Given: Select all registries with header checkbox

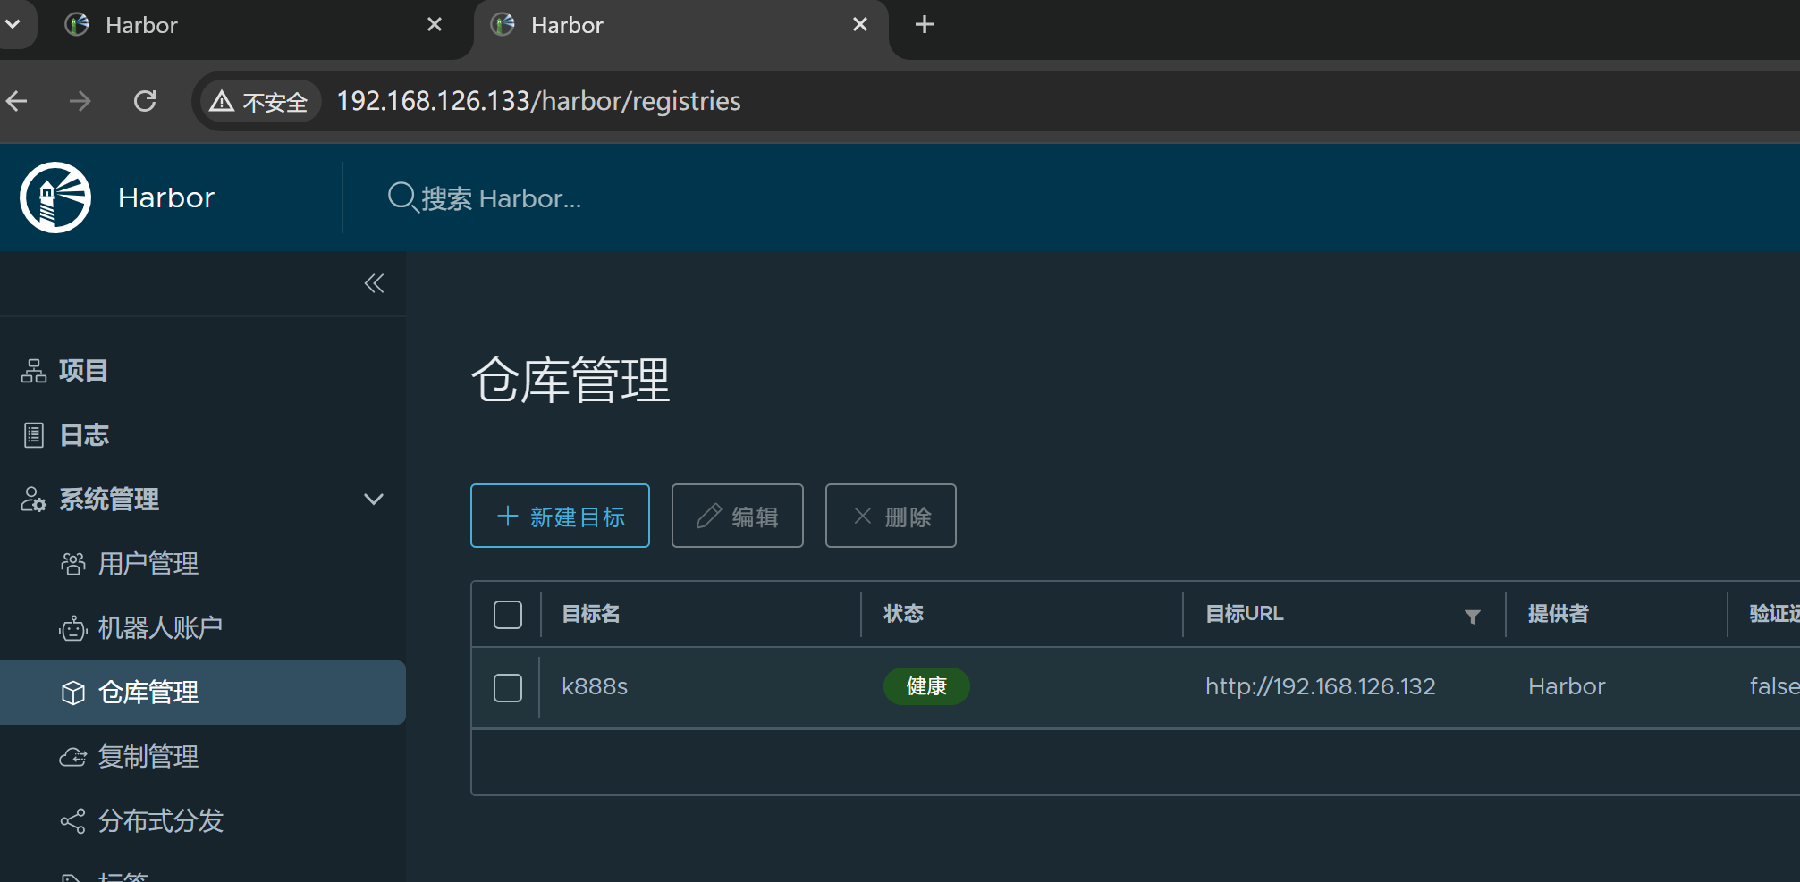Looking at the screenshot, I should [x=508, y=615].
